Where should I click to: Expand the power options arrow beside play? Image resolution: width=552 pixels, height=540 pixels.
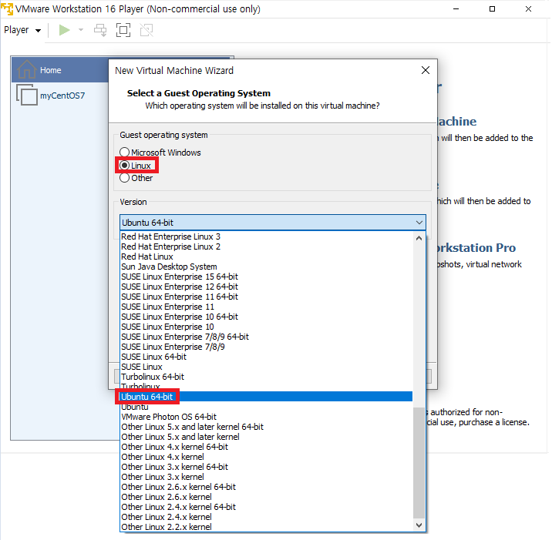[81, 30]
